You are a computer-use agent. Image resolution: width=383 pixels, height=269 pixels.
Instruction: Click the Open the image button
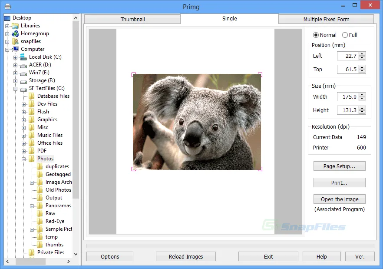(339, 199)
